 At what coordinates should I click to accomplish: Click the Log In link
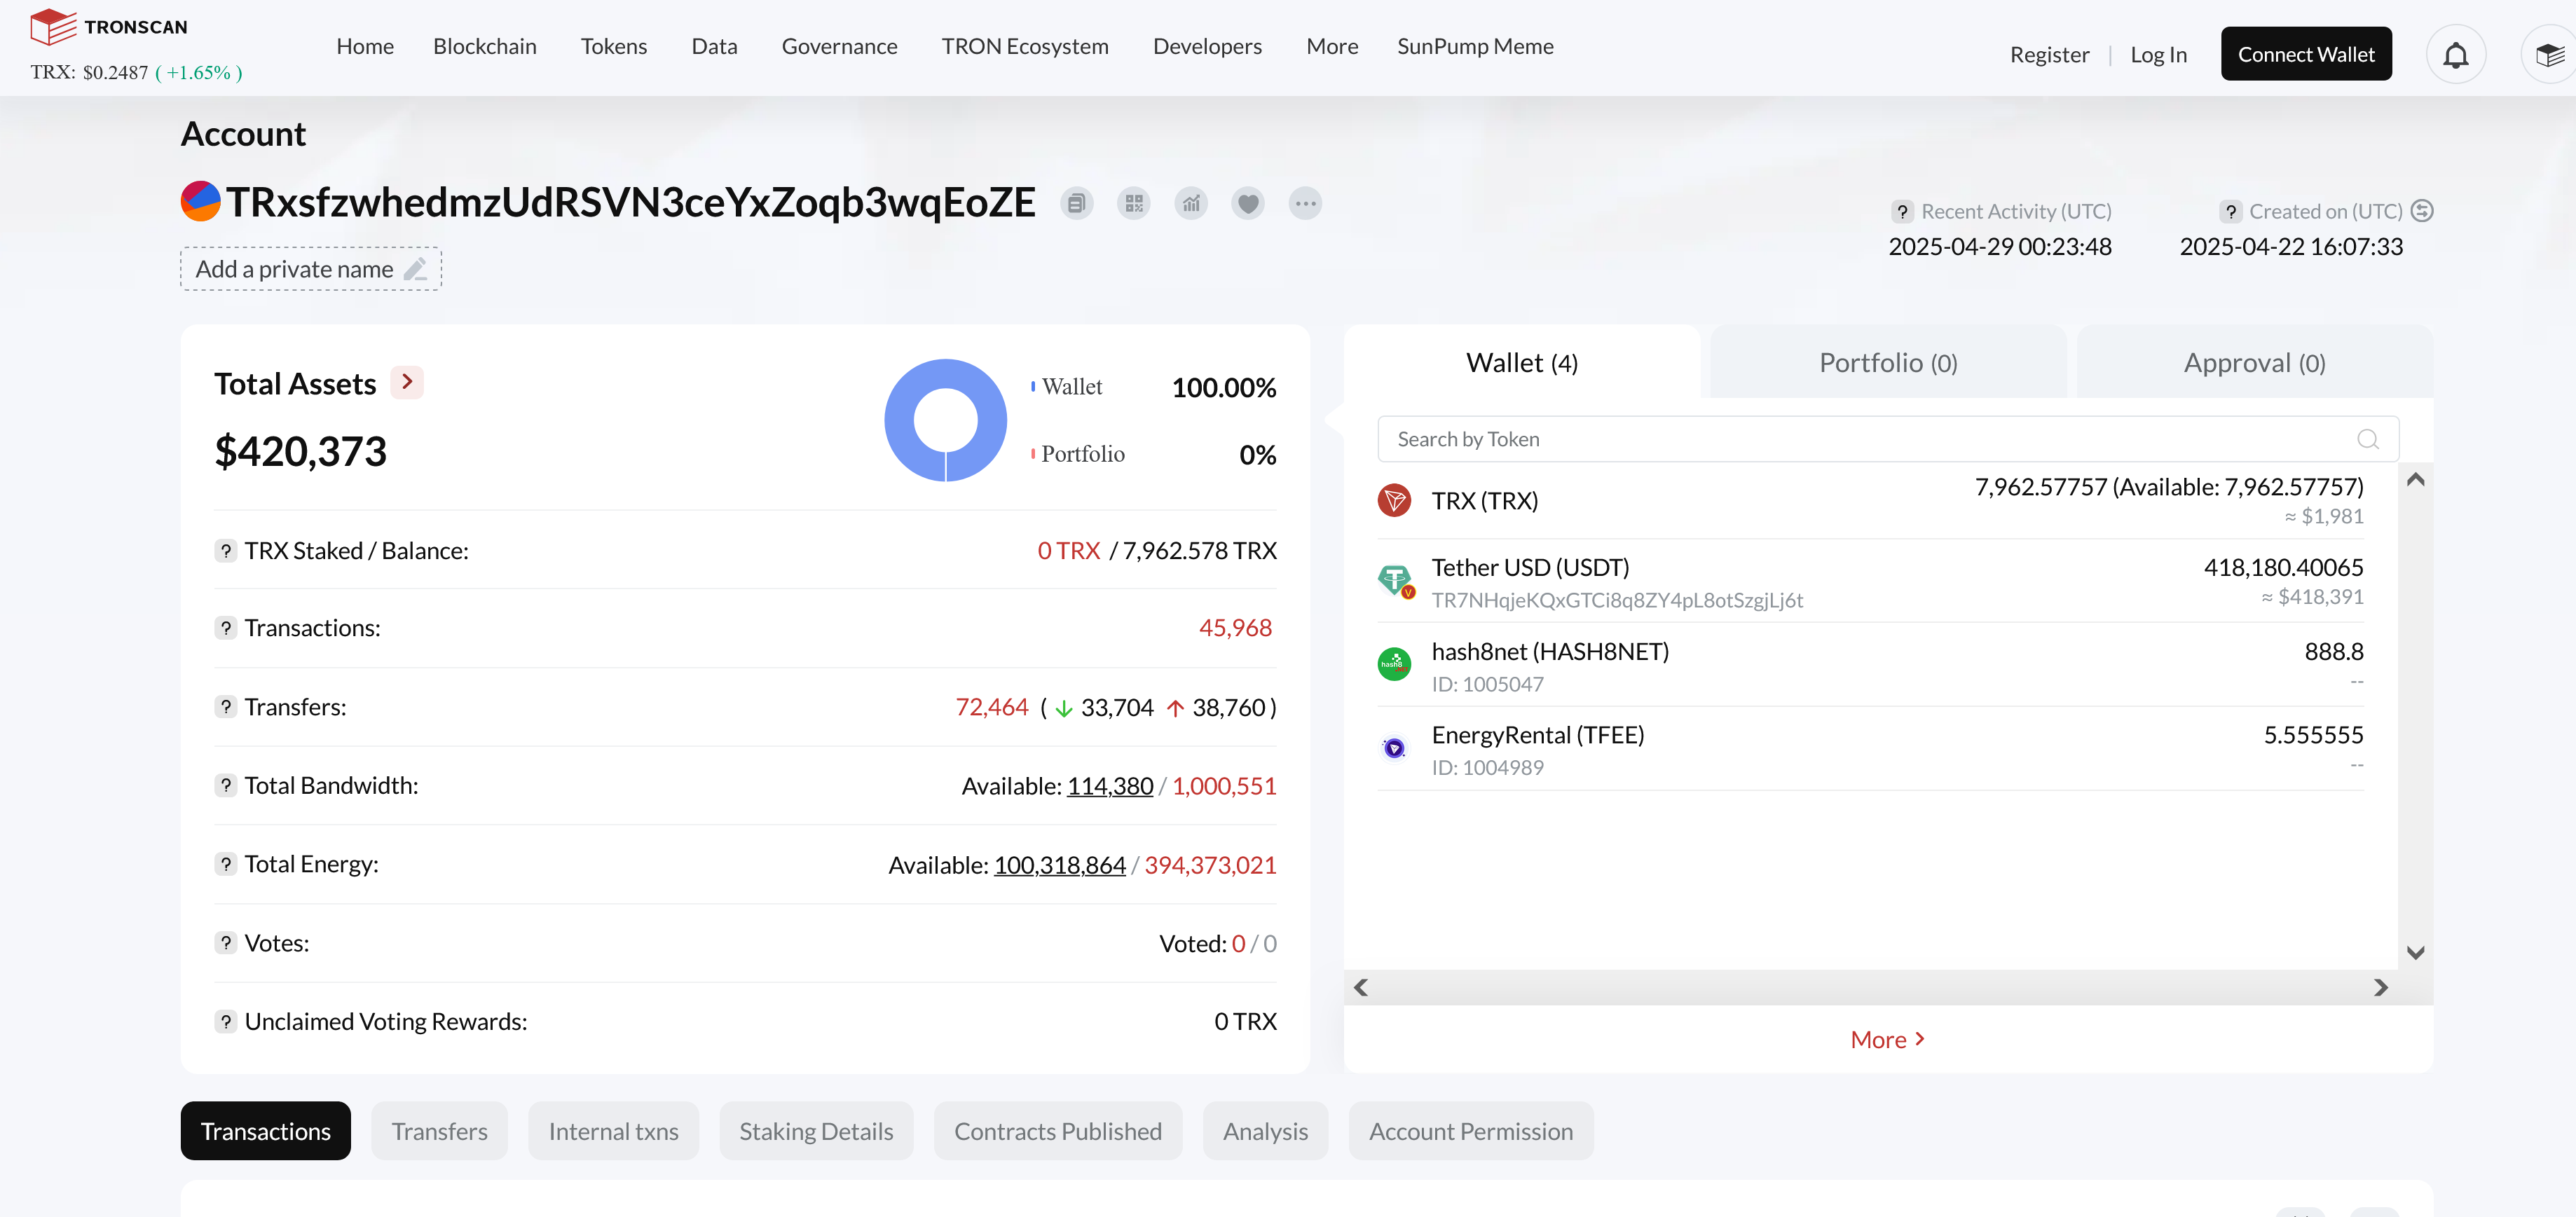pos(2158,55)
